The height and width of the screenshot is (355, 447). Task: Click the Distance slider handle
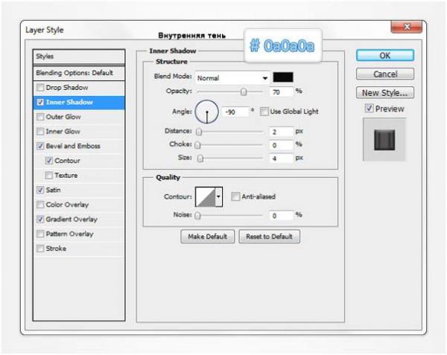click(199, 132)
